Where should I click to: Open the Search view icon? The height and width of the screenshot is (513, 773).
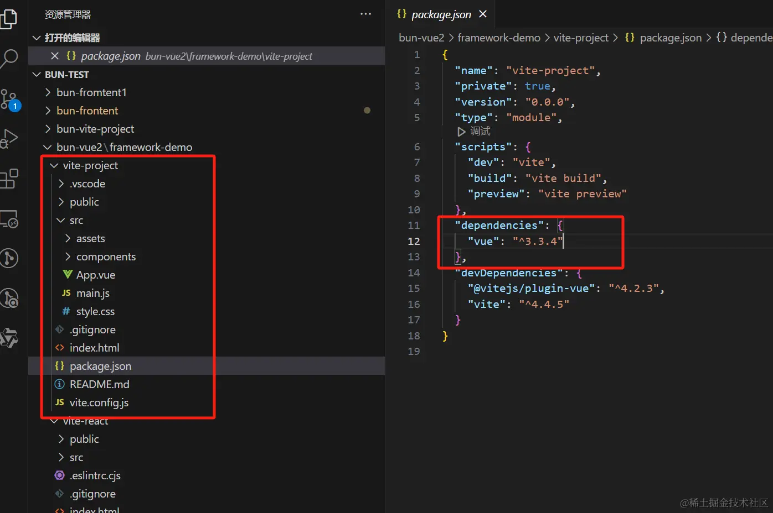point(9,57)
